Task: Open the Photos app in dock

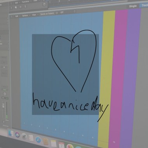Action: coord(70,146)
